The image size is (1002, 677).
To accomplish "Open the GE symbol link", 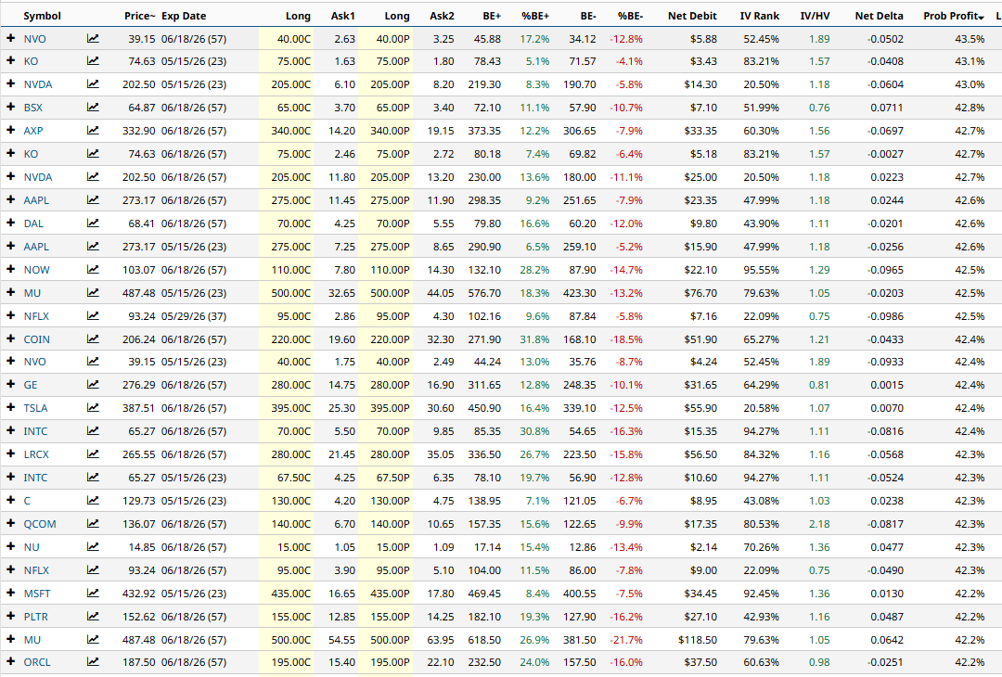I will click(31, 385).
